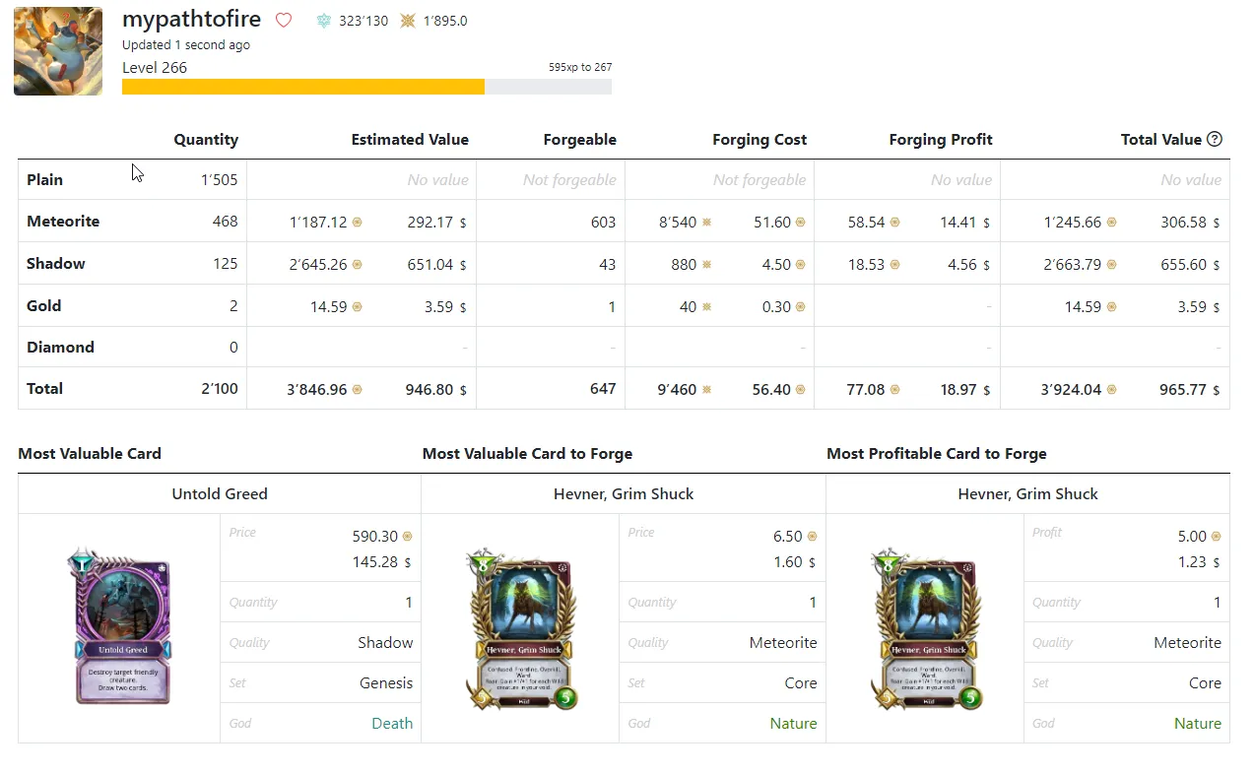1254x774 pixels.
Task: Click the level 266 experience progress bar
Action: [366, 87]
